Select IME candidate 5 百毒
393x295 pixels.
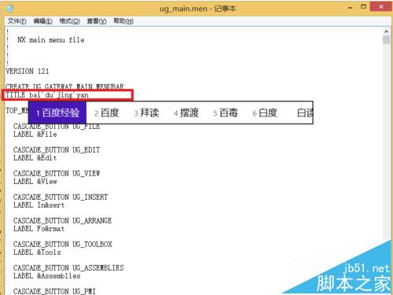tap(226, 113)
